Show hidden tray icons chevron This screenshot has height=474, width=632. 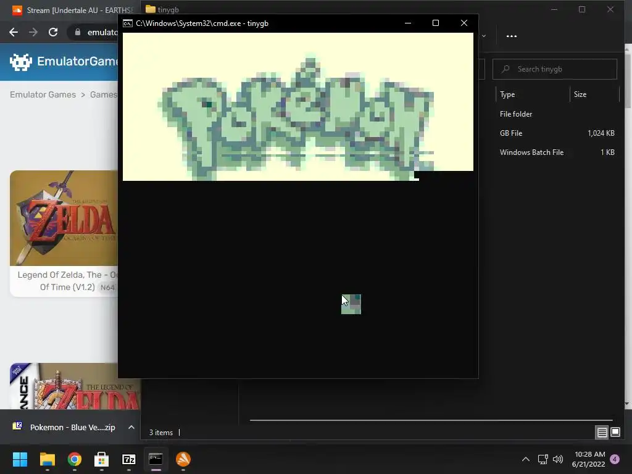tap(526, 459)
